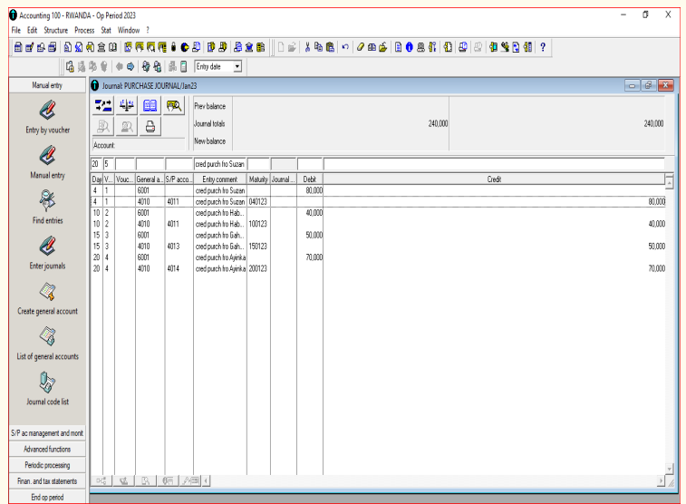Click the horizontal scroll right arrow
The width and height of the screenshot is (686, 504).
[661, 480]
